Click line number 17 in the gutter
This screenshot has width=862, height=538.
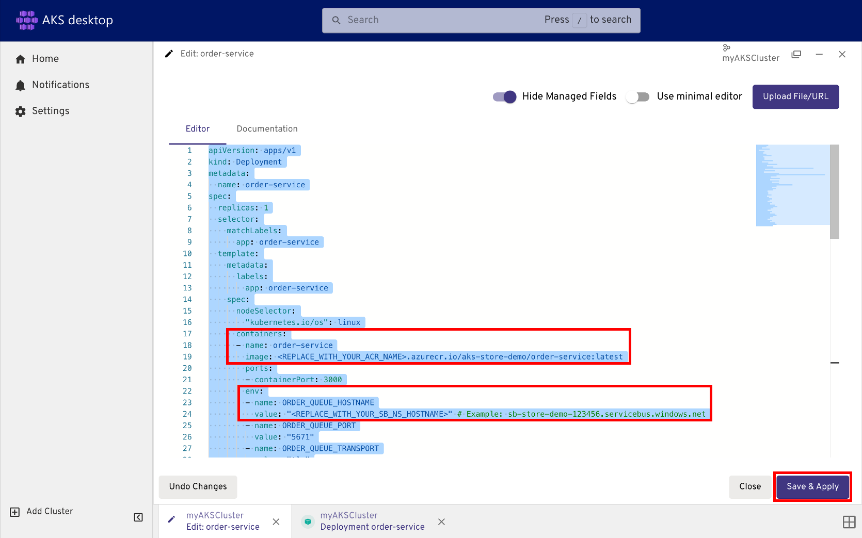[187, 334]
